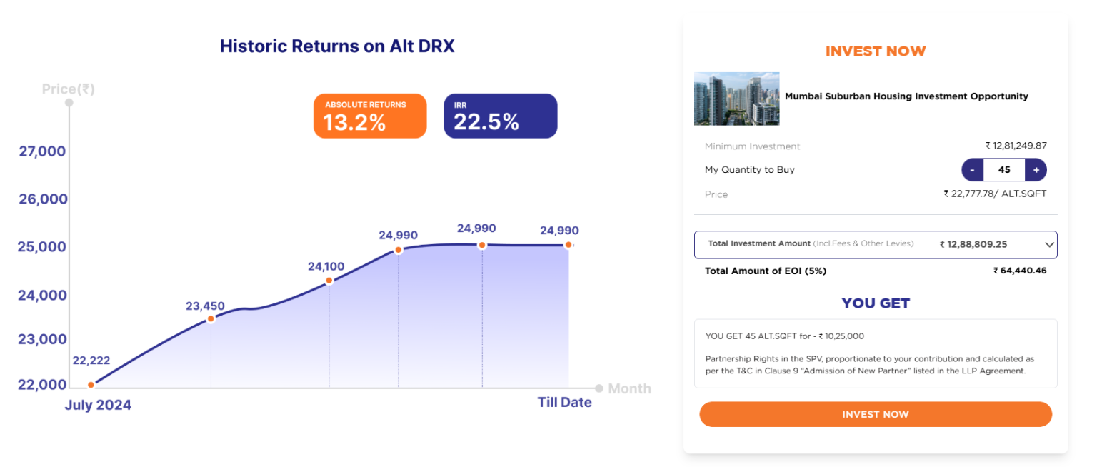Select the final Till Date chart marker
This screenshot has height=467, width=1097.
[x=568, y=245]
